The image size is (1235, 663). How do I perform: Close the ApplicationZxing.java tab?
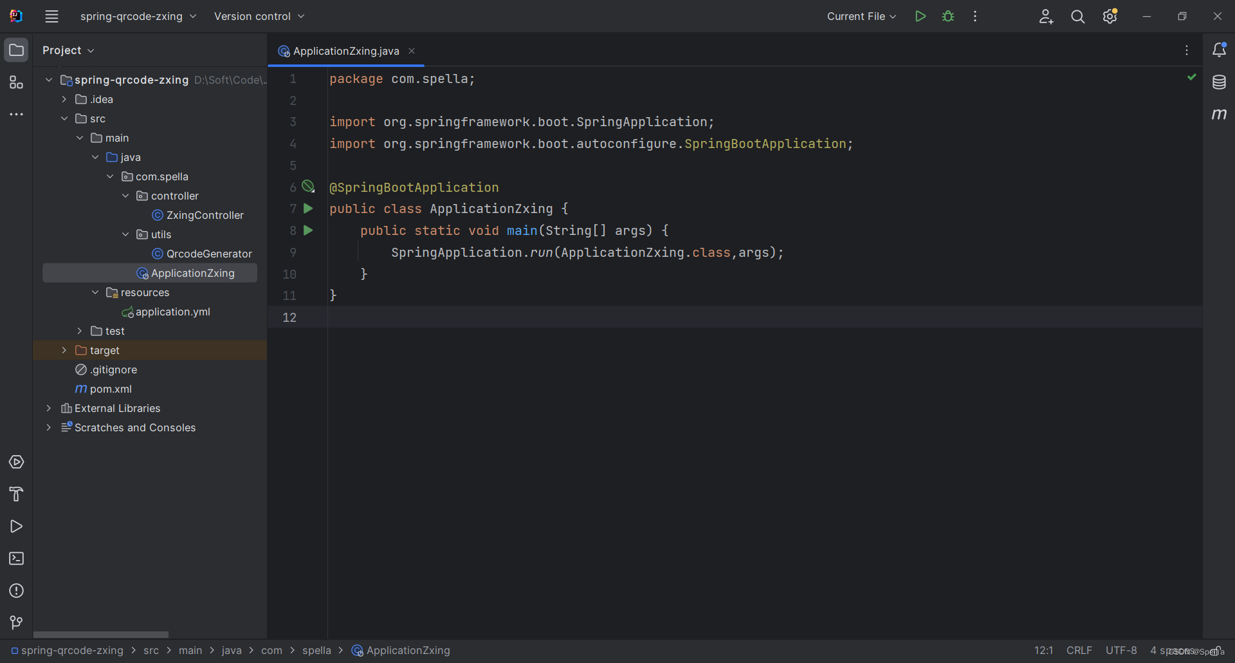coord(412,51)
